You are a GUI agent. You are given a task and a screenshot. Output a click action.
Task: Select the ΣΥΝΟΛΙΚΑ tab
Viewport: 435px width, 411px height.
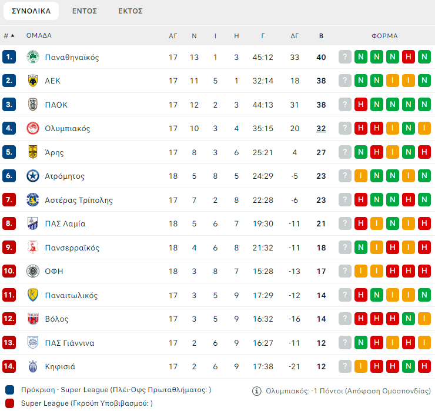[x=31, y=11]
